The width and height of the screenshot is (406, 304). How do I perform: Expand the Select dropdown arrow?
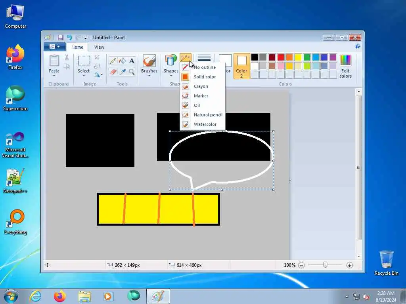click(x=84, y=76)
